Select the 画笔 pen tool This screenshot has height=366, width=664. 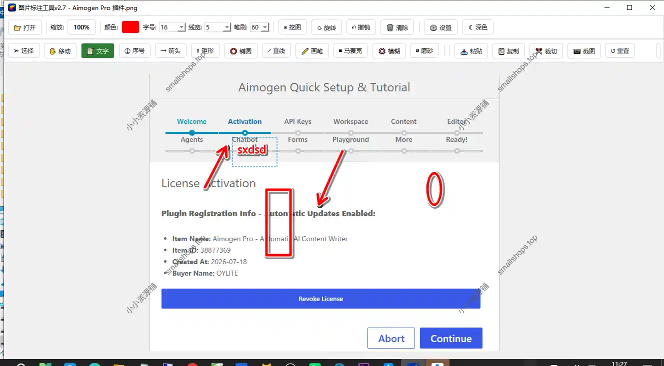click(312, 51)
